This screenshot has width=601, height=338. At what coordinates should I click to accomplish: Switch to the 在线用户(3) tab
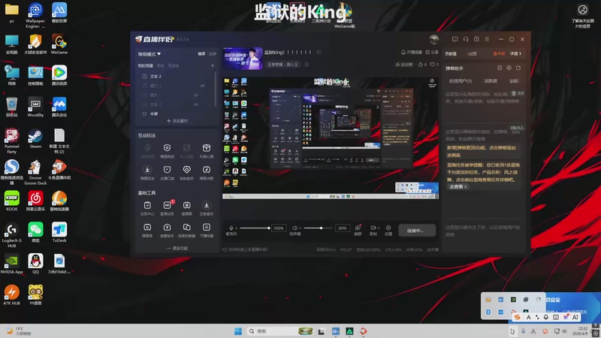(460, 81)
